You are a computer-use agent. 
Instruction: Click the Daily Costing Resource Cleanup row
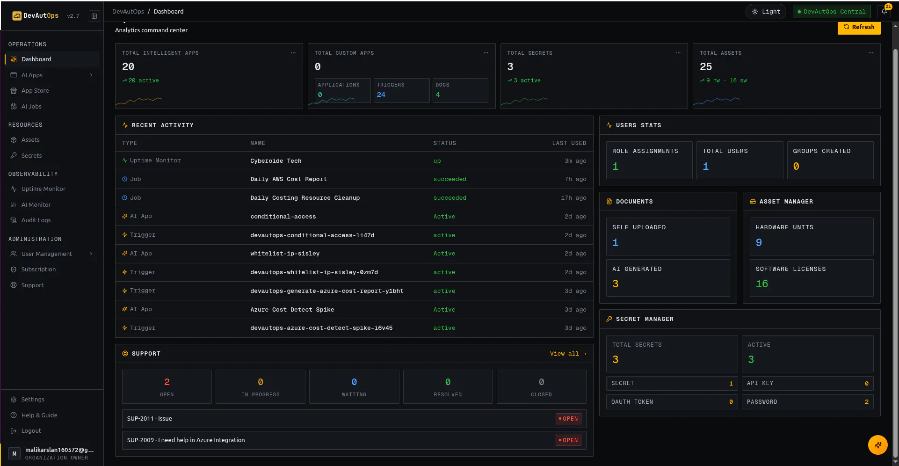[354, 198]
